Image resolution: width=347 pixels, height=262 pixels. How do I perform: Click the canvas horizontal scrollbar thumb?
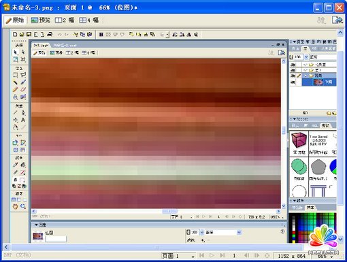tap(169, 211)
